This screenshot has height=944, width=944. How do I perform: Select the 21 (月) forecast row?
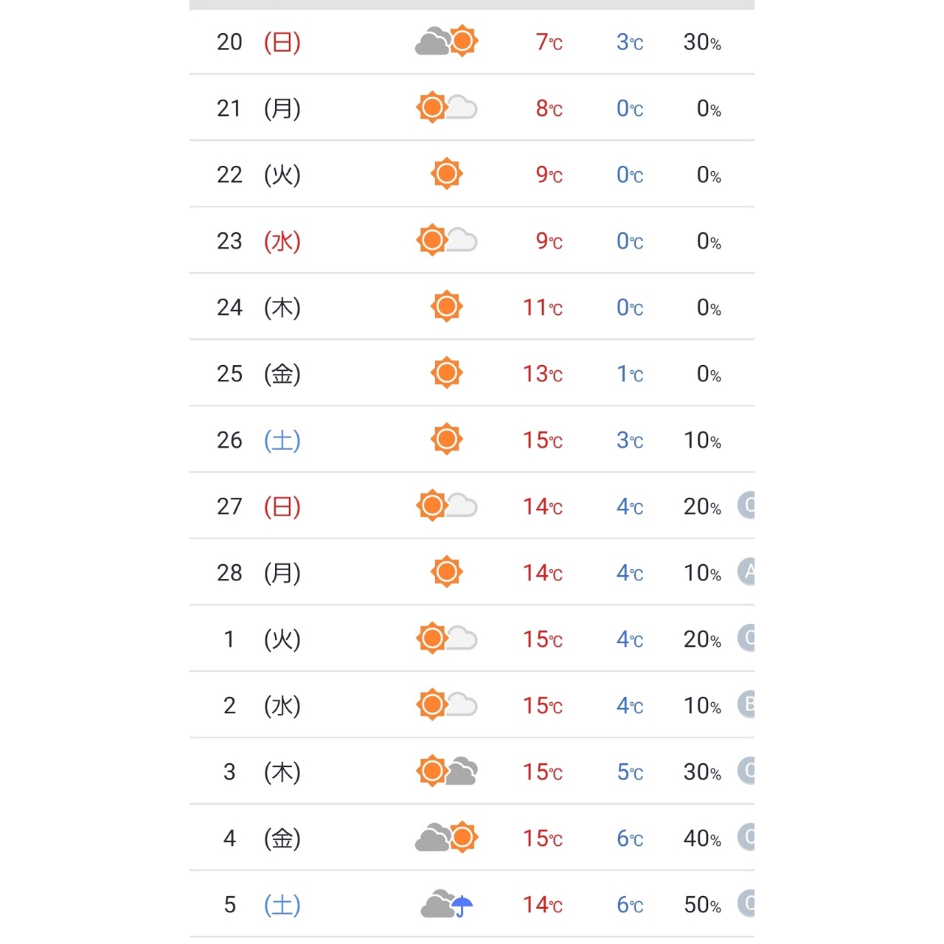point(472,108)
